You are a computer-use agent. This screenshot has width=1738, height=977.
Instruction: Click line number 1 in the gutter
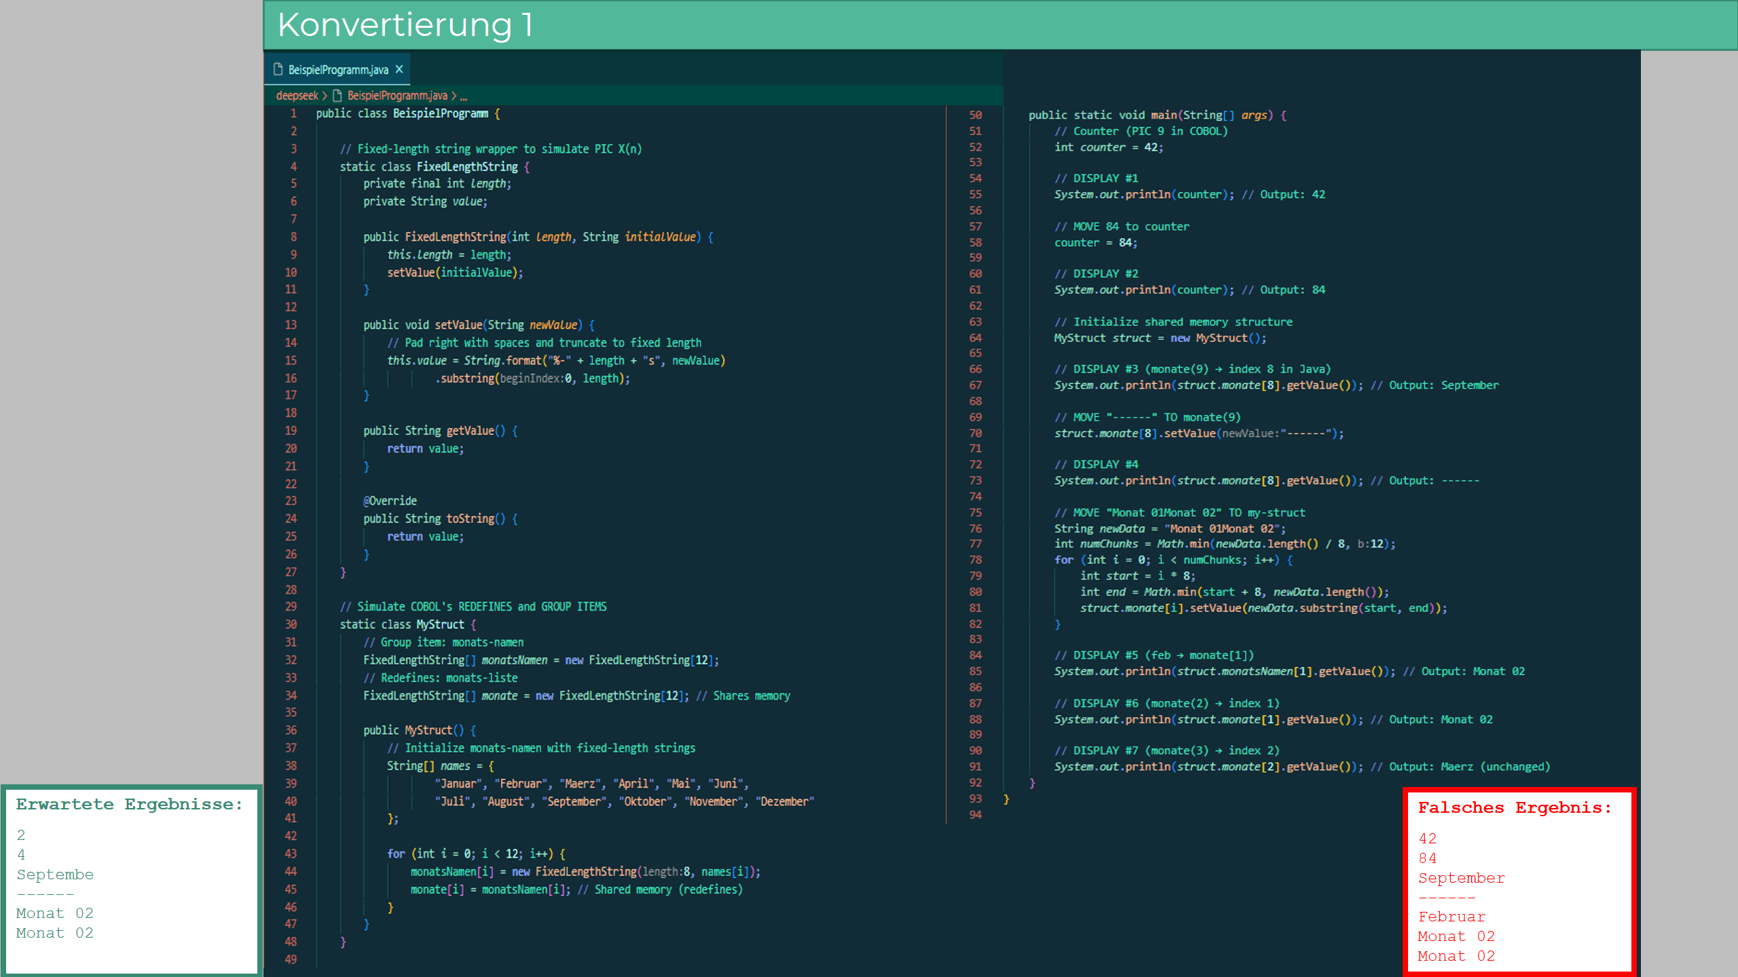[293, 113]
